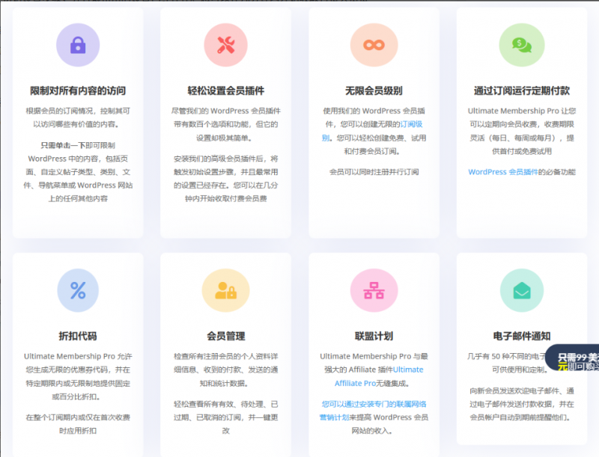Select the teal envelope icon above 电子邮件通知
599x457 pixels.
pyautogui.click(x=522, y=290)
